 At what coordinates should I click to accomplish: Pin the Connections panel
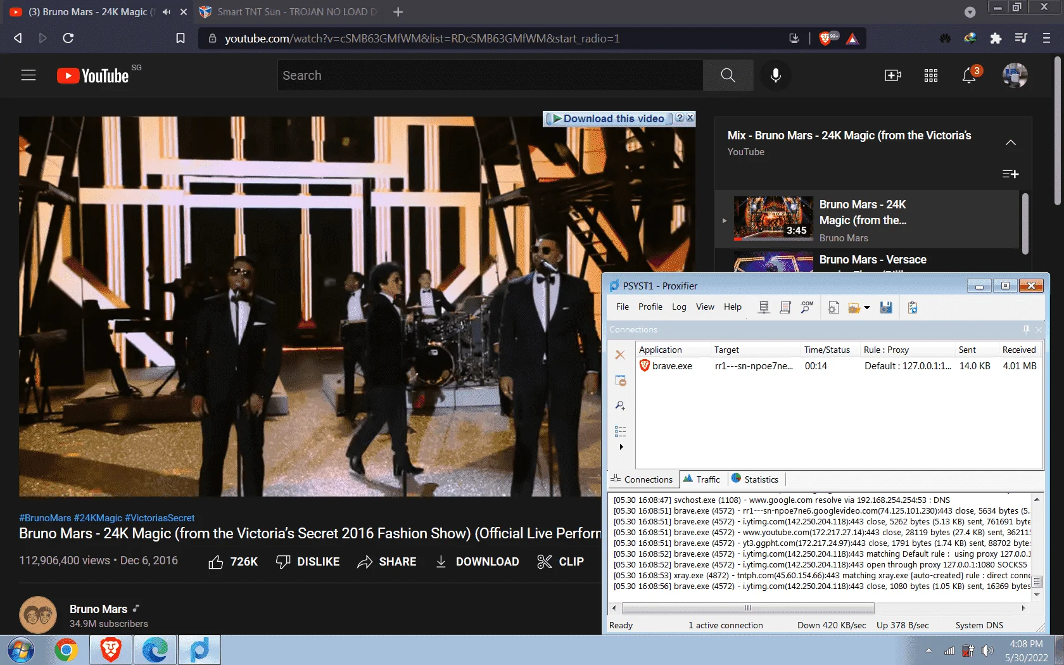click(x=1026, y=329)
